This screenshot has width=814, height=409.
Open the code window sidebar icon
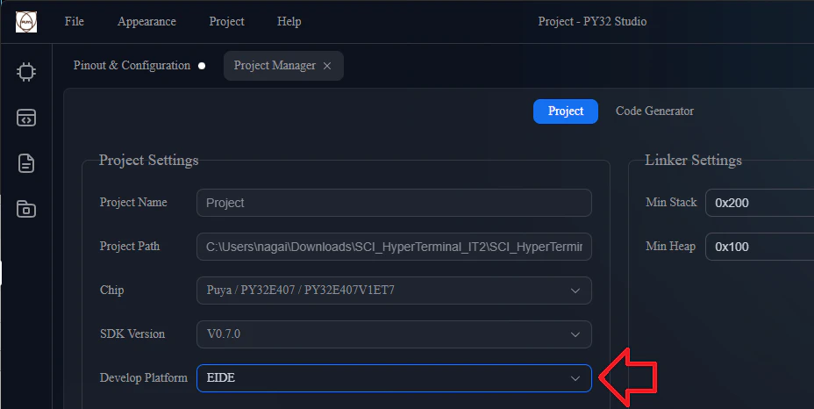pos(26,118)
